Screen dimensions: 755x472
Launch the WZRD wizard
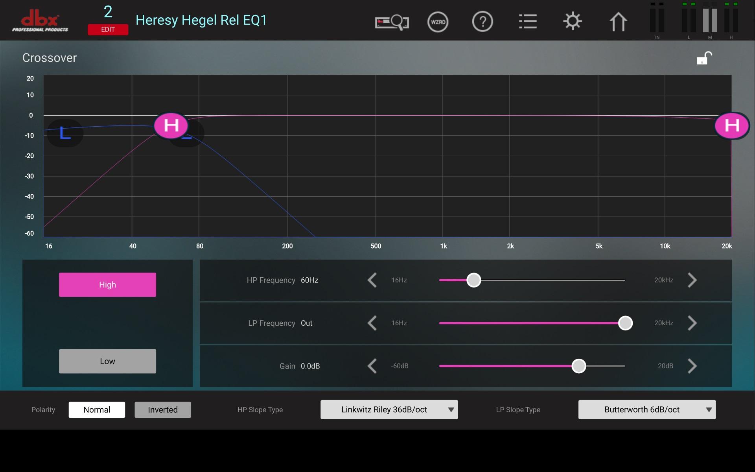click(x=438, y=22)
